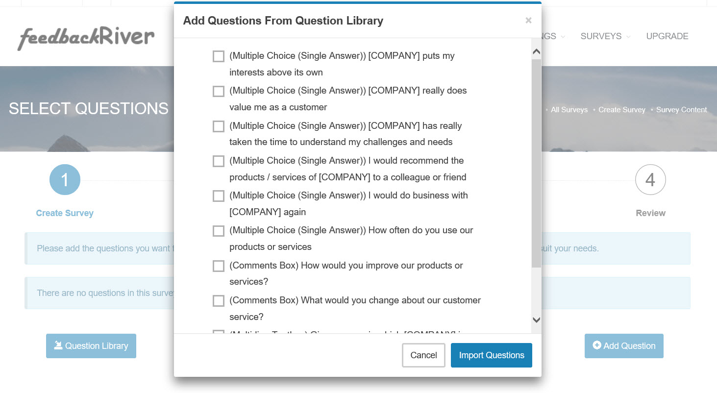Select 'taken the time to understand' question checkbox
The width and height of the screenshot is (717, 393).
tap(219, 126)
